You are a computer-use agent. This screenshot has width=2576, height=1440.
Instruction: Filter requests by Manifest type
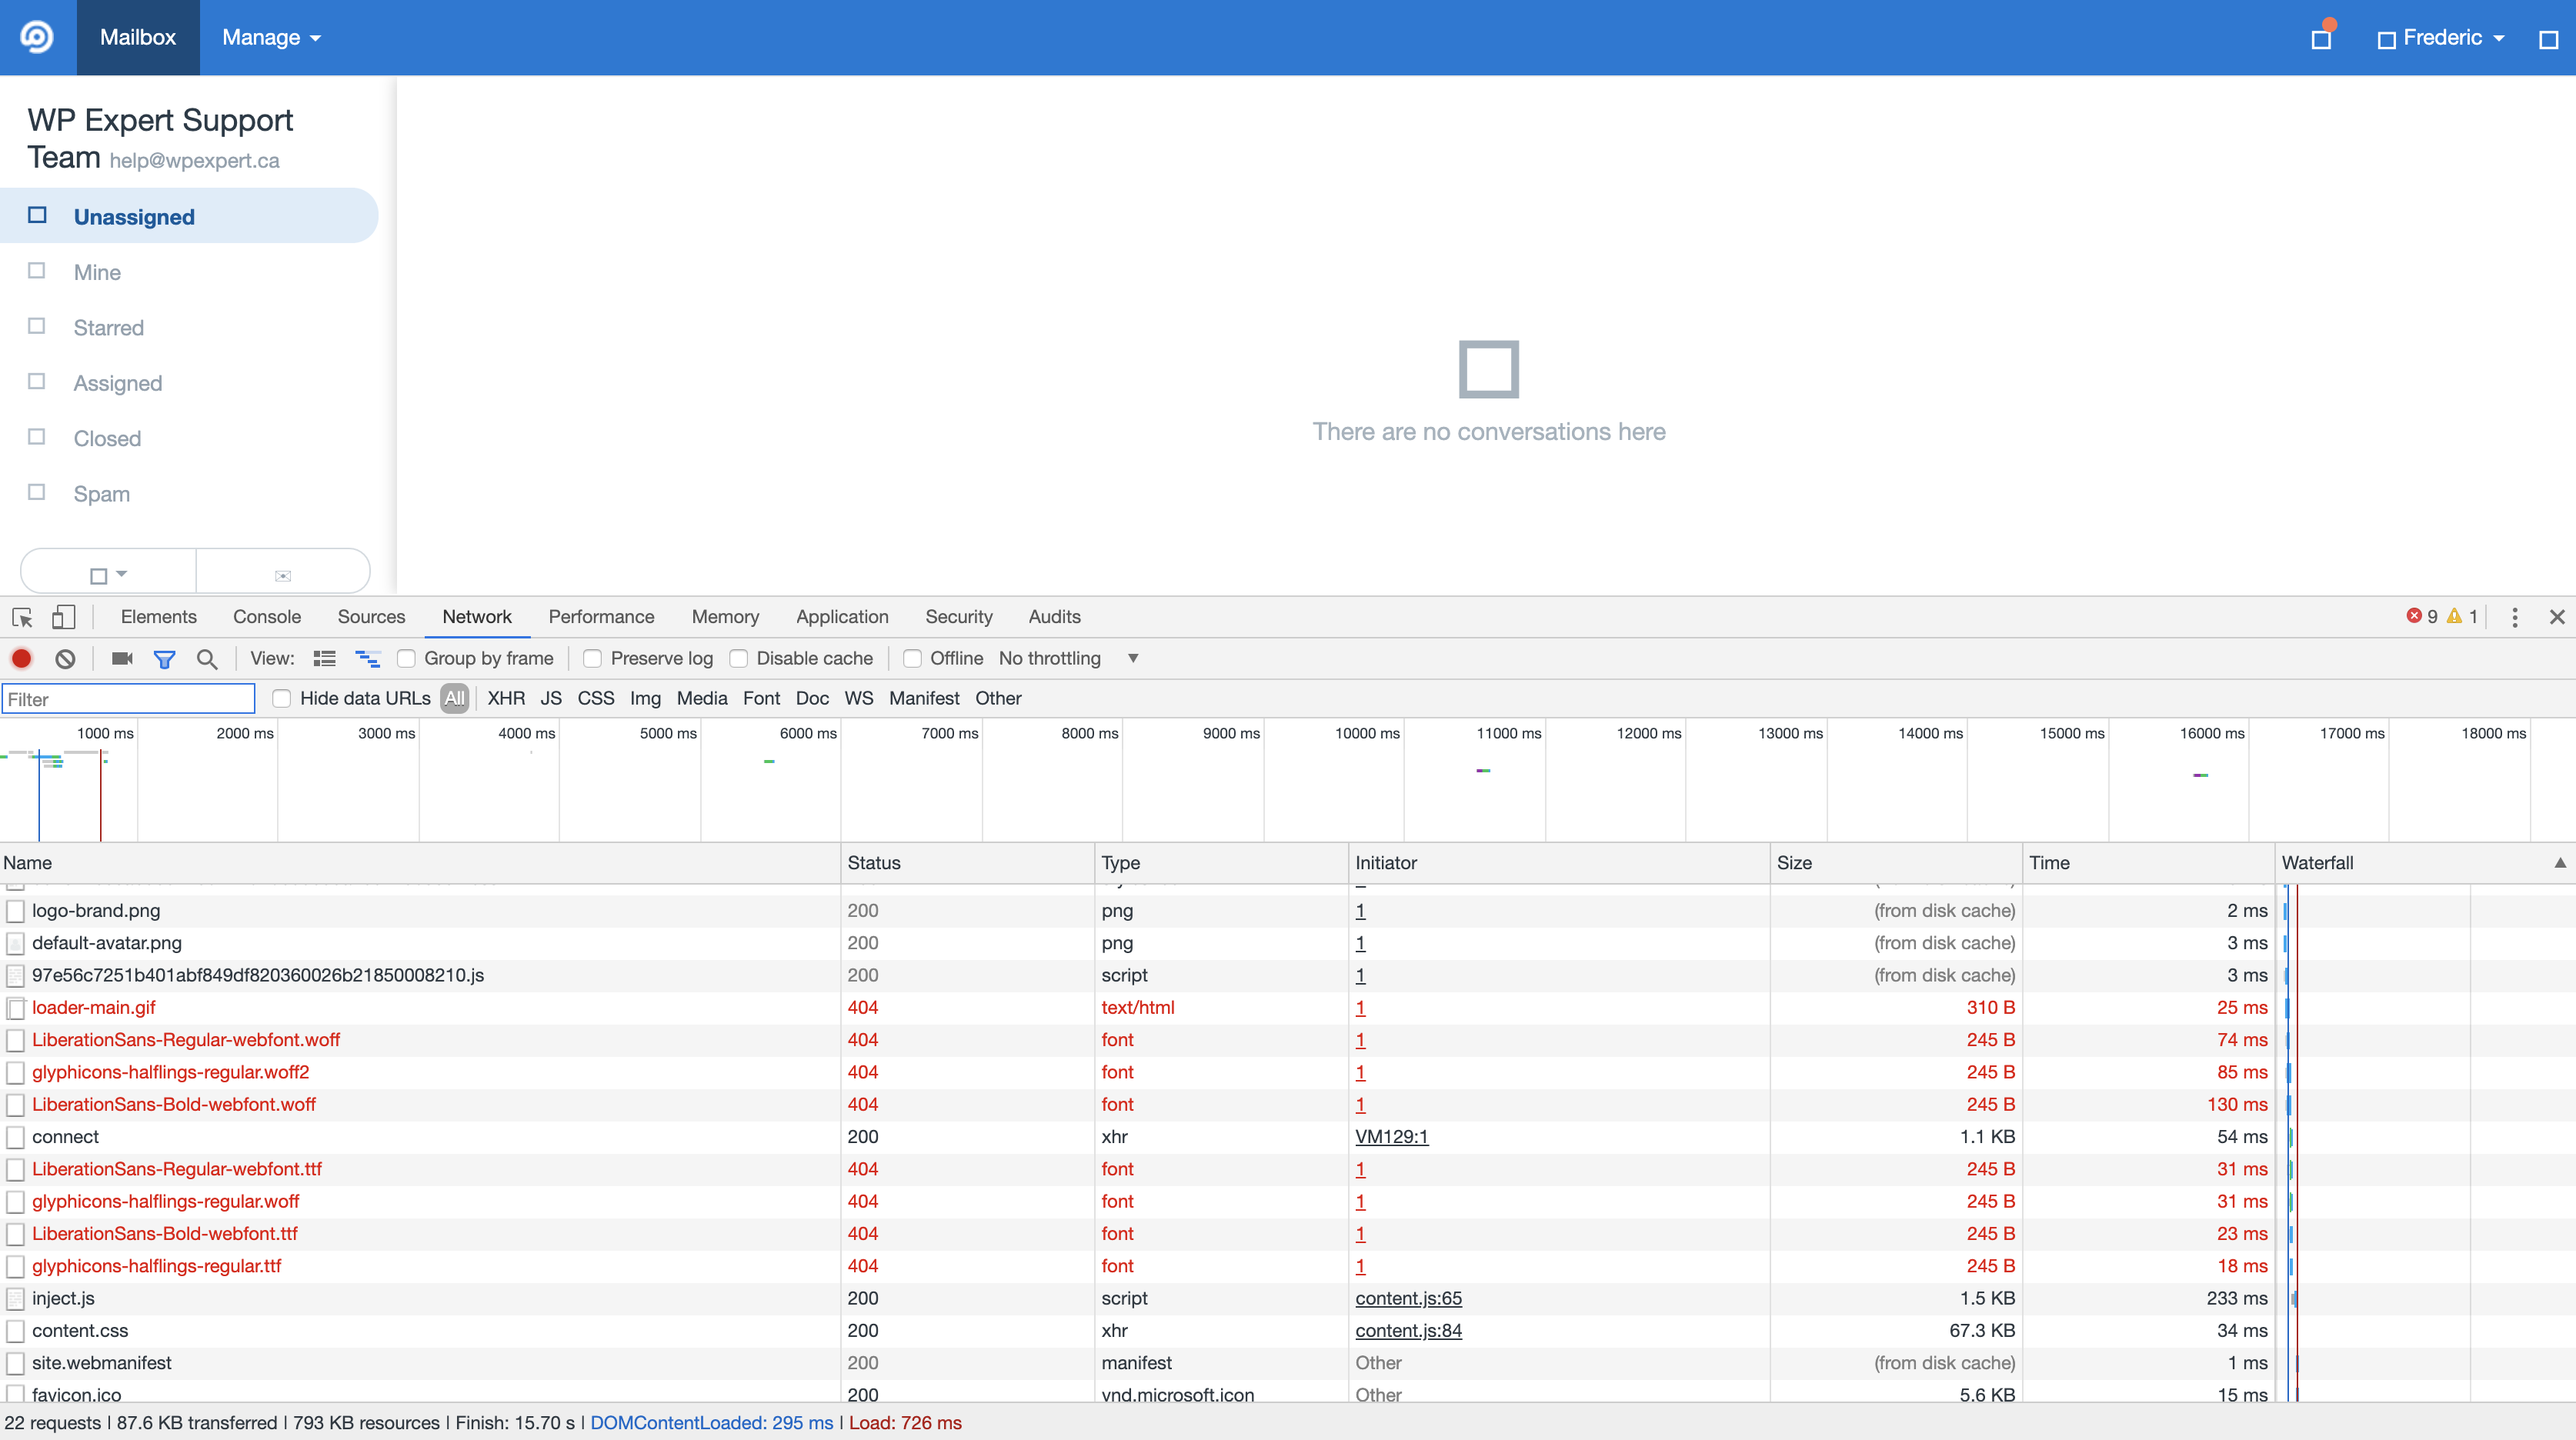click(924, 698)
